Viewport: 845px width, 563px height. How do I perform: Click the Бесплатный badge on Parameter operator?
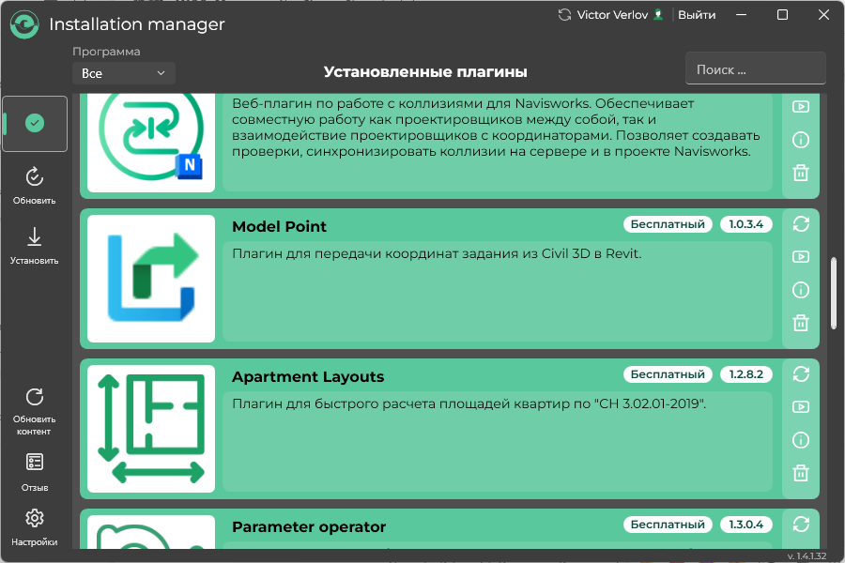[x=668, y=525]
